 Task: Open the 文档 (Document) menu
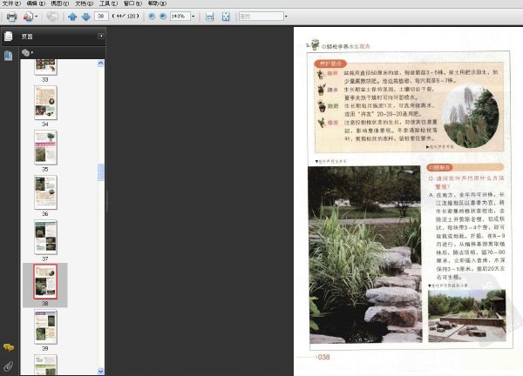tap(84, 3)
